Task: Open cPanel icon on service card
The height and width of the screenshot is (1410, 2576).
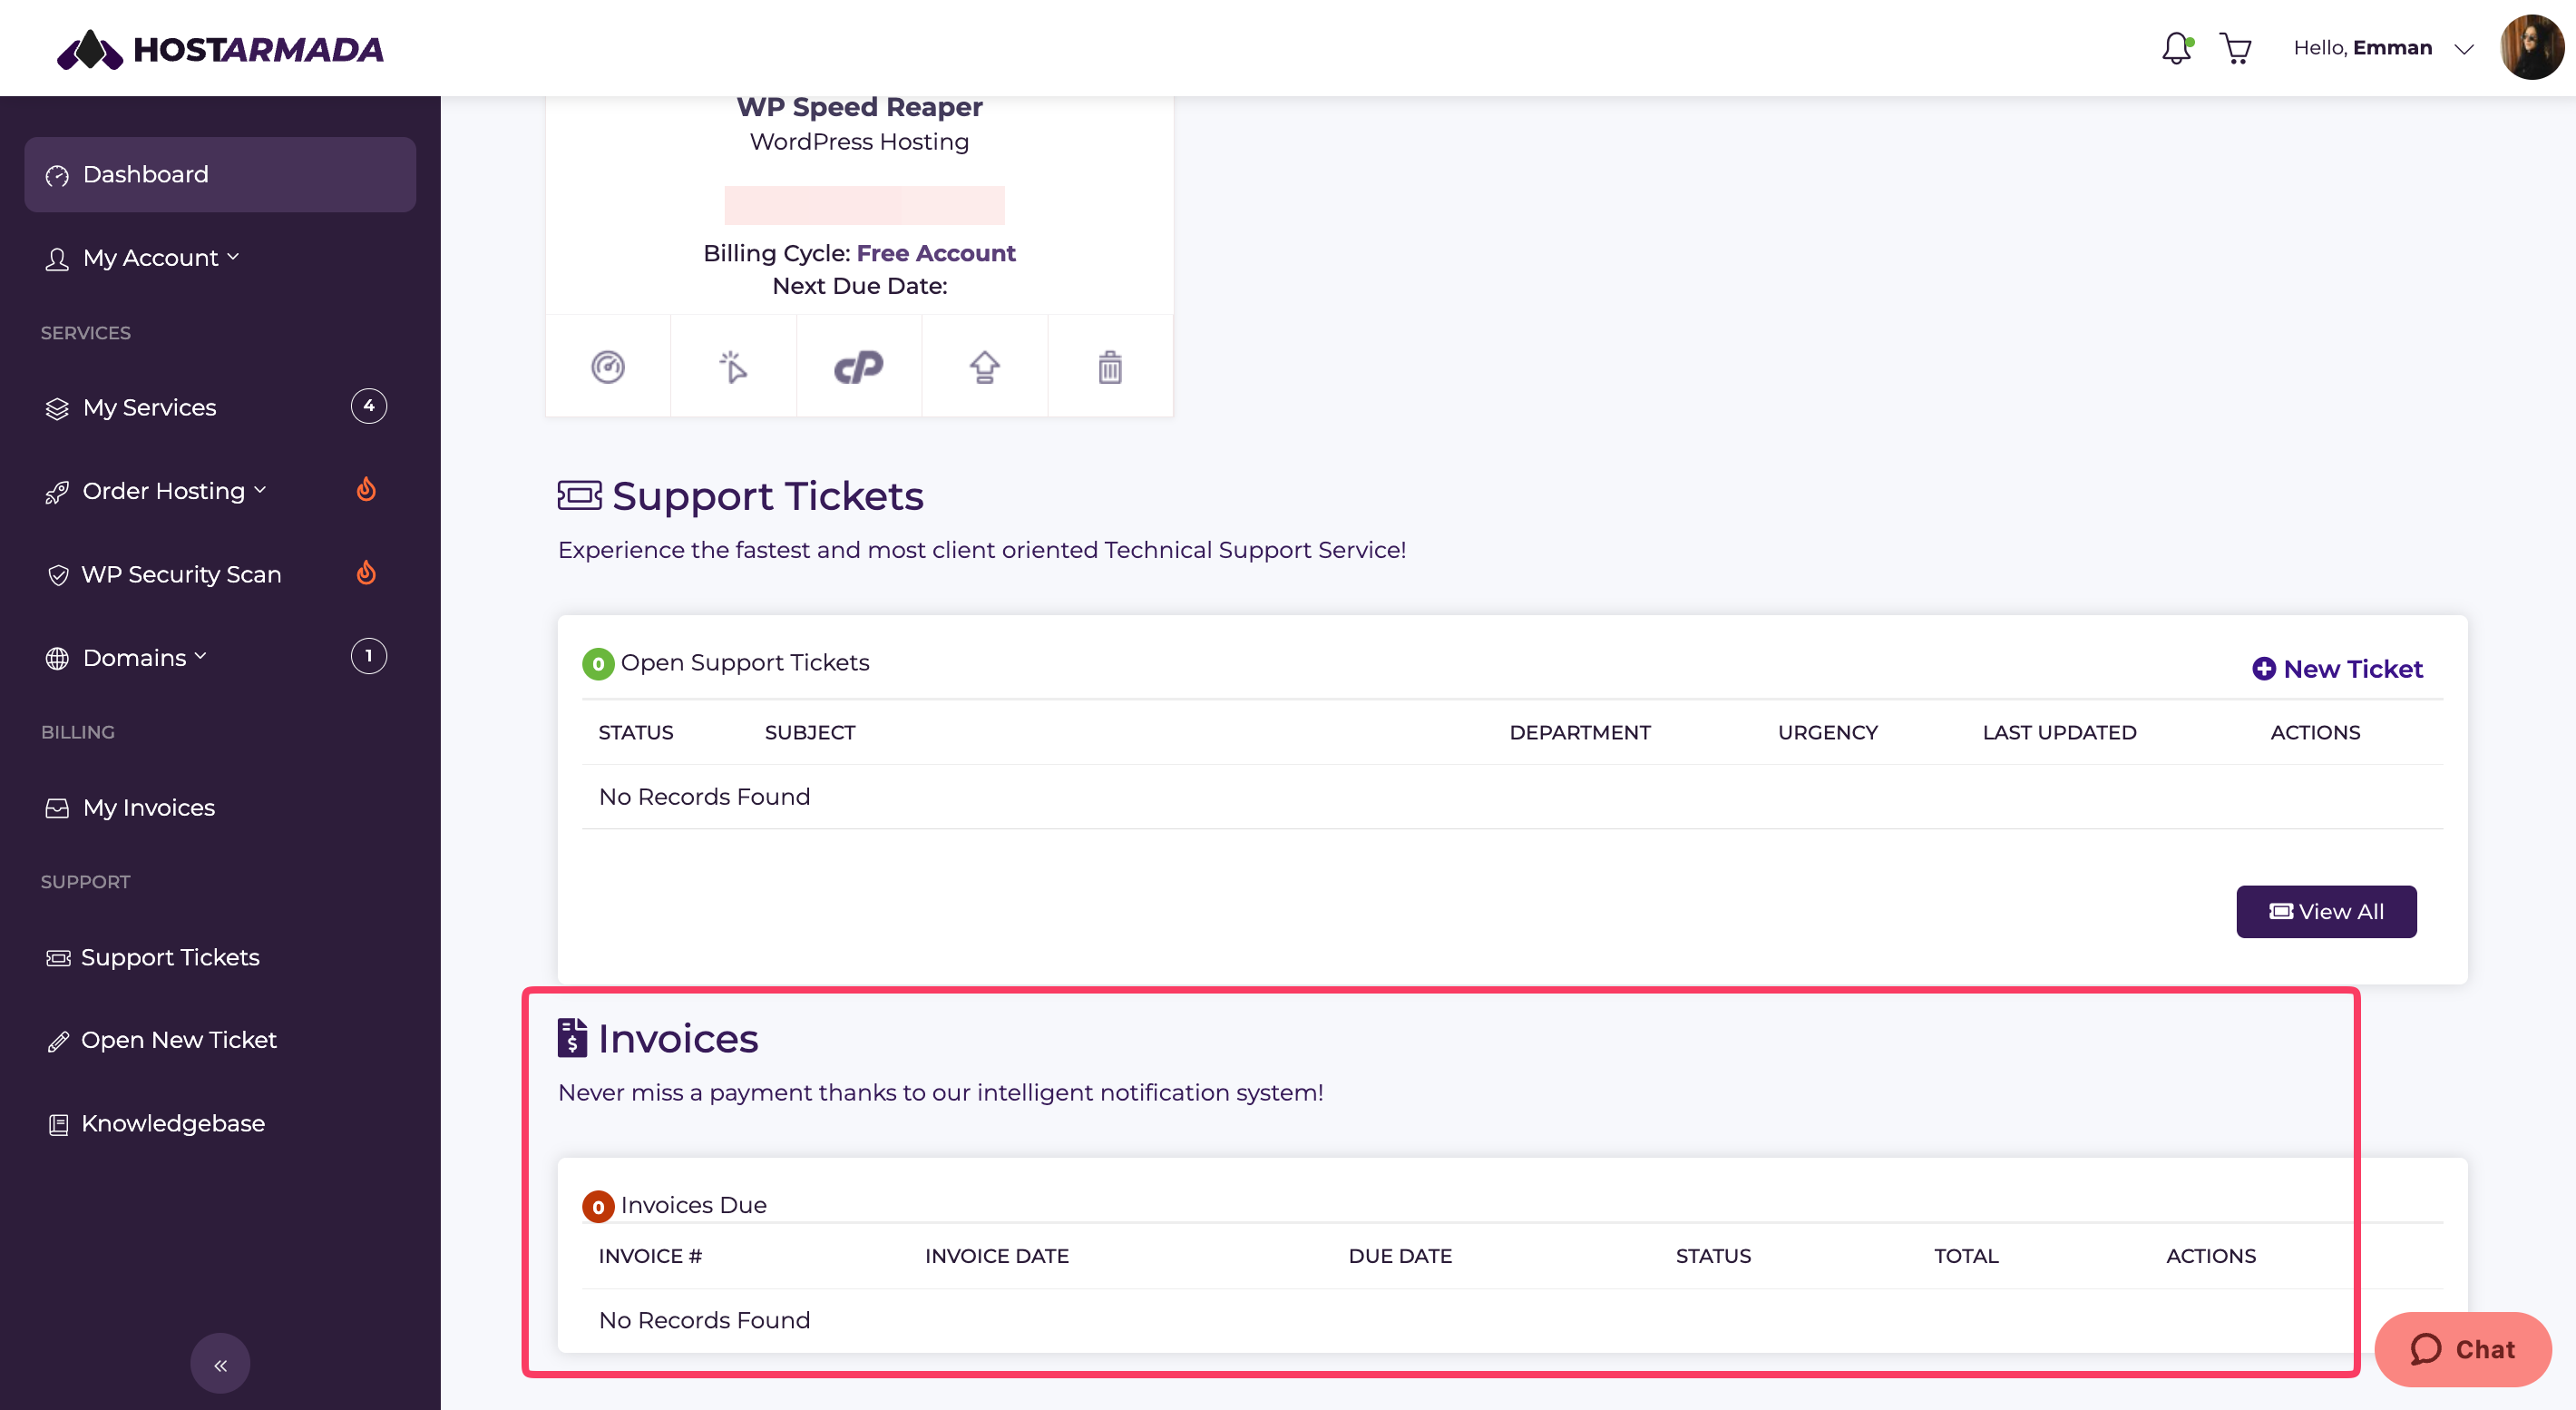Action: (x=858, y=367)
